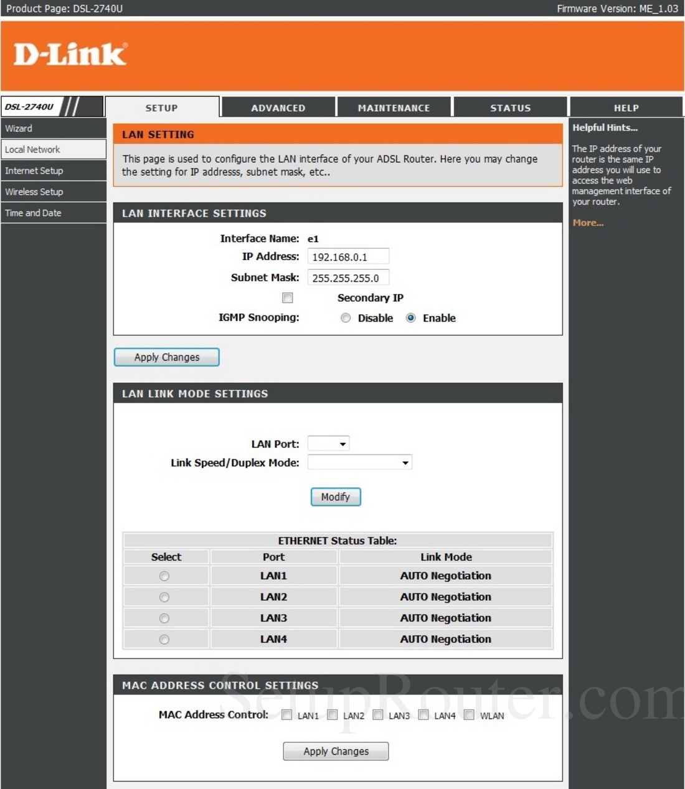The image size is (685, 789).
Task: Click Product Page: DSL-2740U text
Action: pos(64,9)
